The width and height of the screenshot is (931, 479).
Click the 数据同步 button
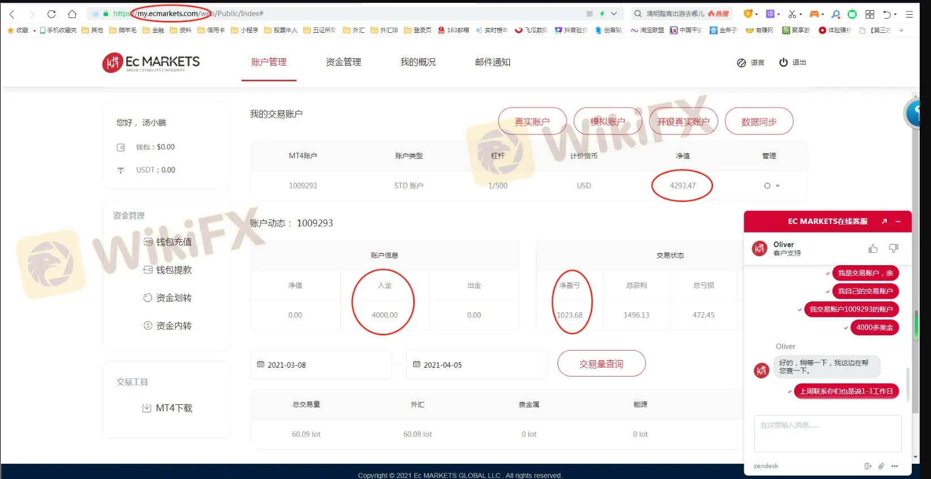(759, 122)
